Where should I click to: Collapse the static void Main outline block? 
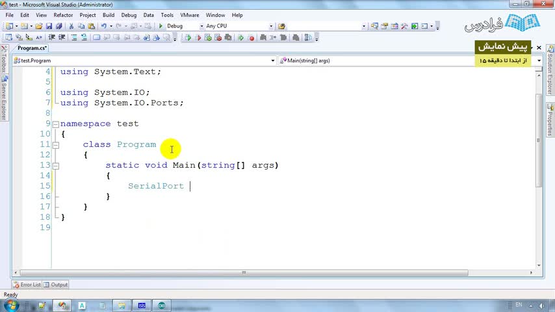(x=56, y=166)
